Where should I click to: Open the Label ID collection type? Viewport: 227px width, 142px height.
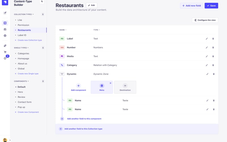tap(22, 35)
